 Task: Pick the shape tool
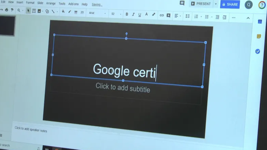[47, 11]
